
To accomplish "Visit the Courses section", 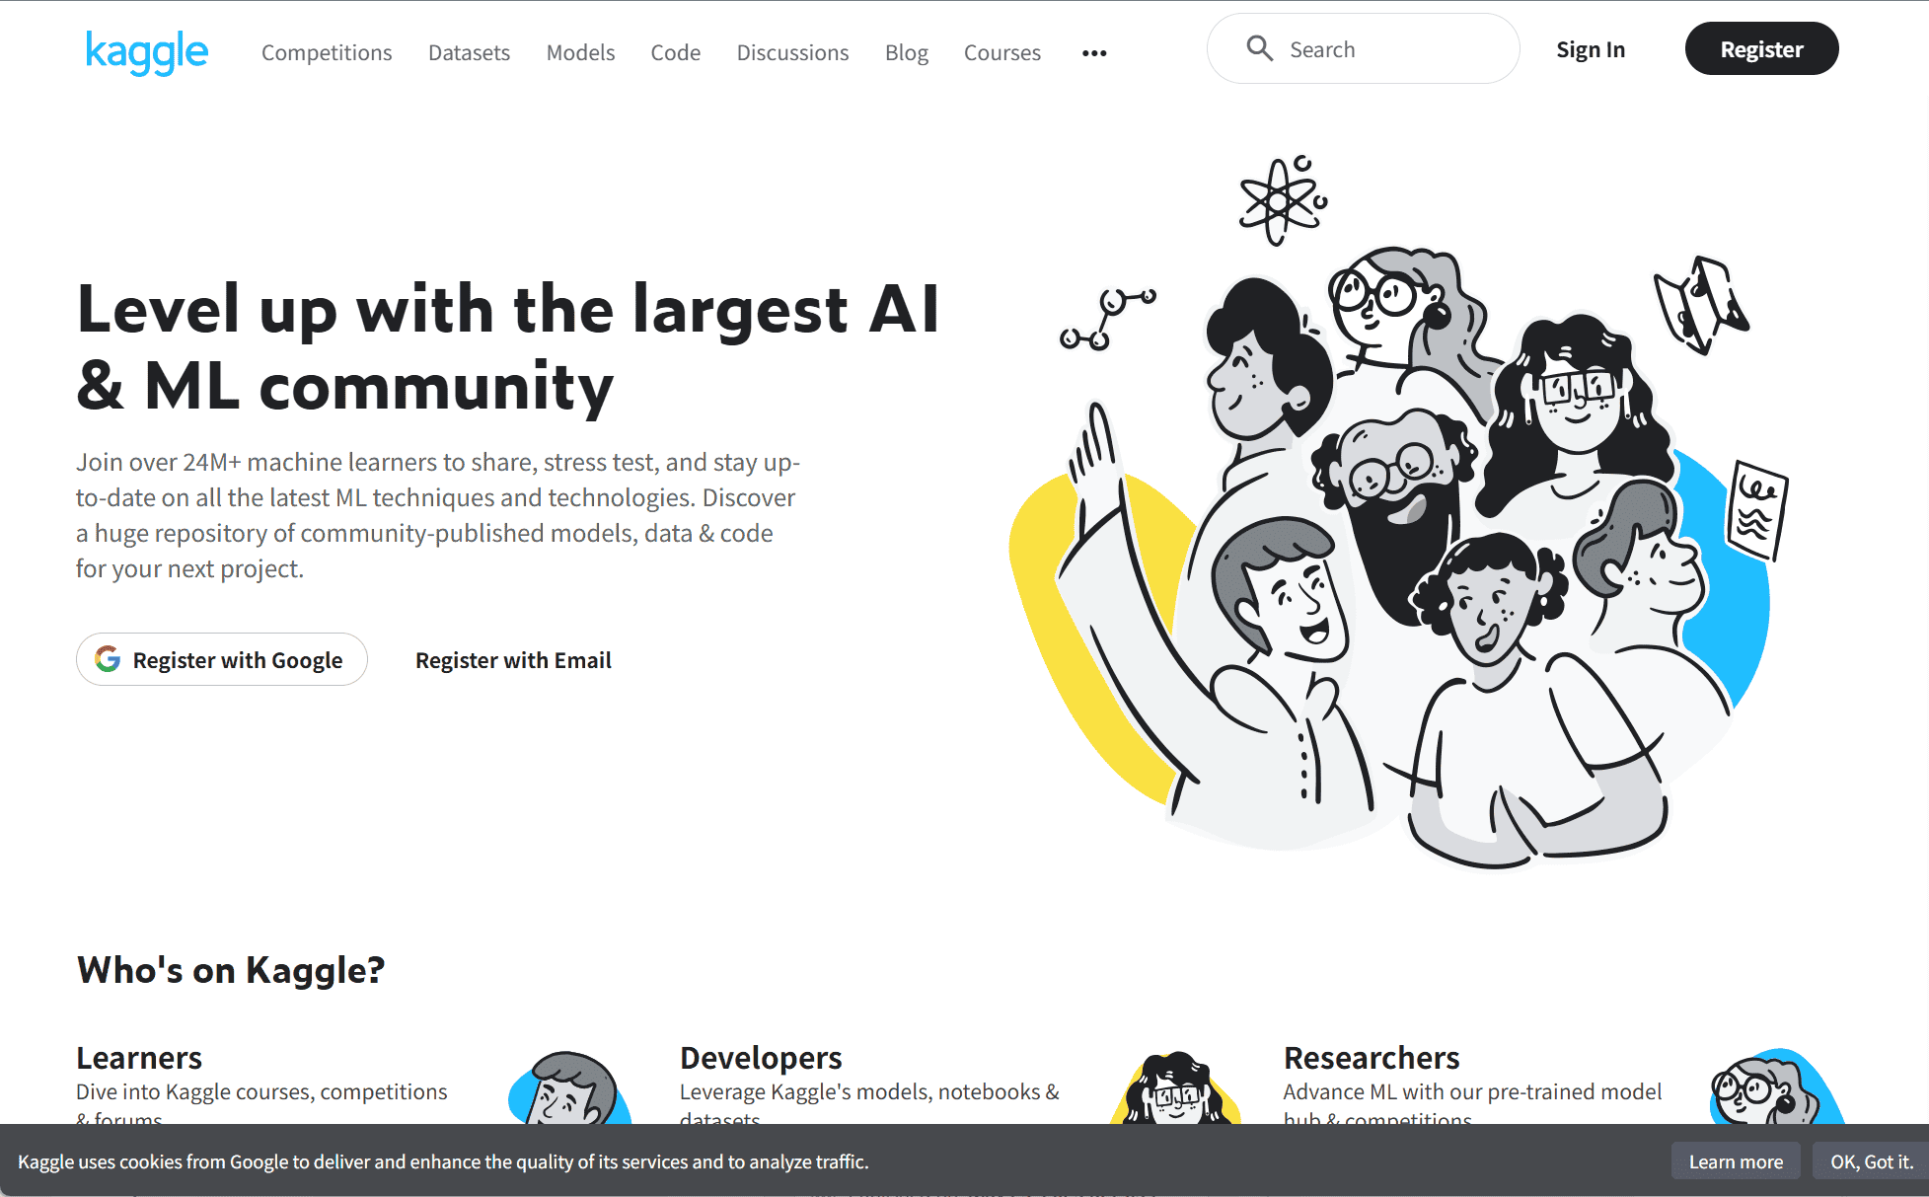I will coord(1002,52).
